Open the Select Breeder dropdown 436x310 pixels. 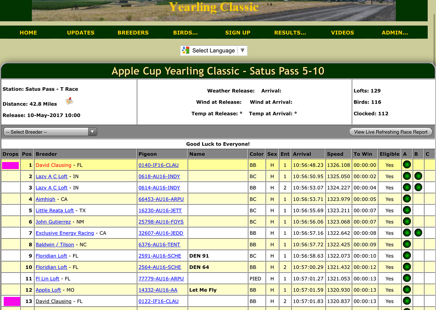50,132
